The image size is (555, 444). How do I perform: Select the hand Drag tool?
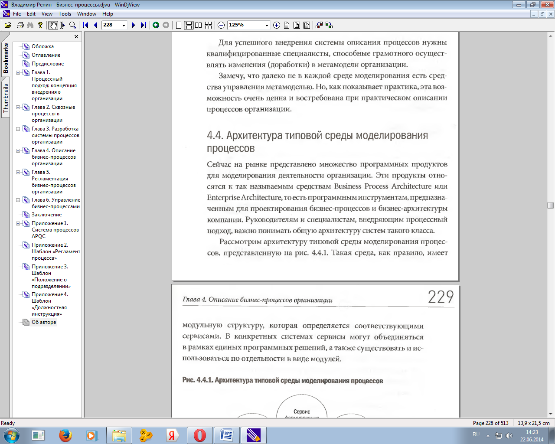point(52,25)
